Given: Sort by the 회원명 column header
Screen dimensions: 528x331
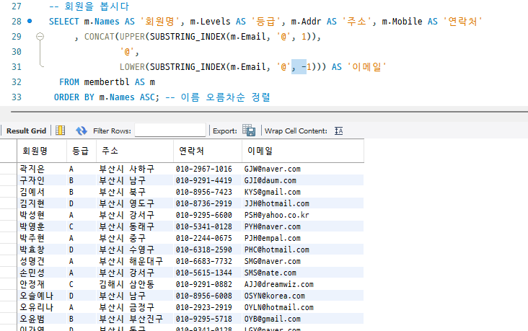Looking at the screenshot, I should point(42,151).
